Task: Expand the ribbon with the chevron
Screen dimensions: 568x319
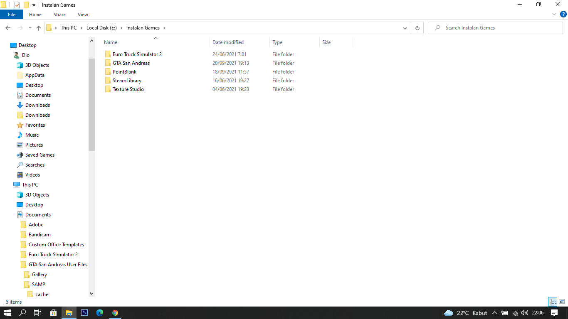Action: click(554, 14)
